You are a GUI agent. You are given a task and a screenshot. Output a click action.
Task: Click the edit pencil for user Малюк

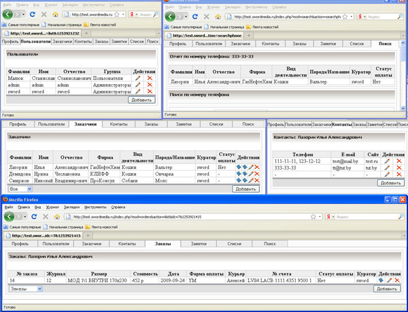(138, 79)
